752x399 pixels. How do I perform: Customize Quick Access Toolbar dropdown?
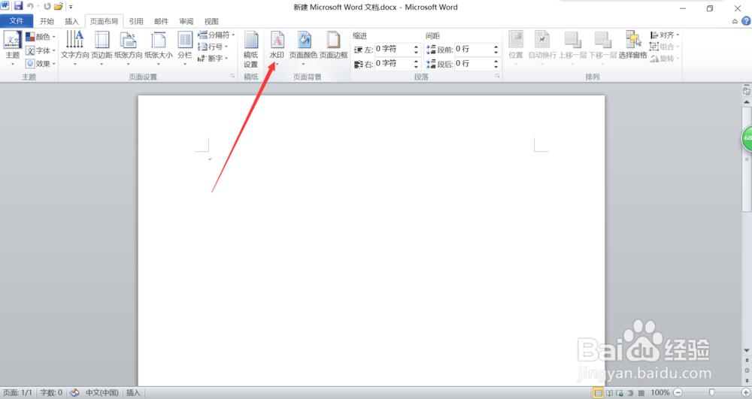click(71, 7)
